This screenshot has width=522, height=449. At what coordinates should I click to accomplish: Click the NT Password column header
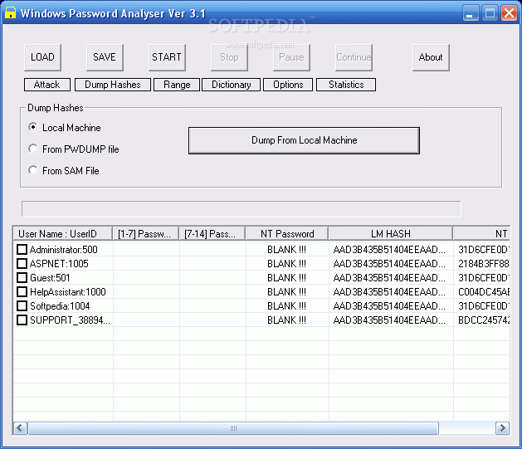click(x=287, y=234)
